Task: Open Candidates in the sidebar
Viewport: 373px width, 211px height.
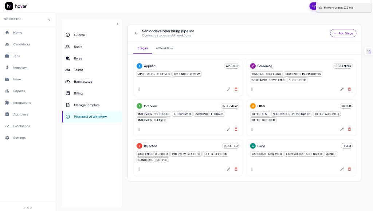Action: 28,44
